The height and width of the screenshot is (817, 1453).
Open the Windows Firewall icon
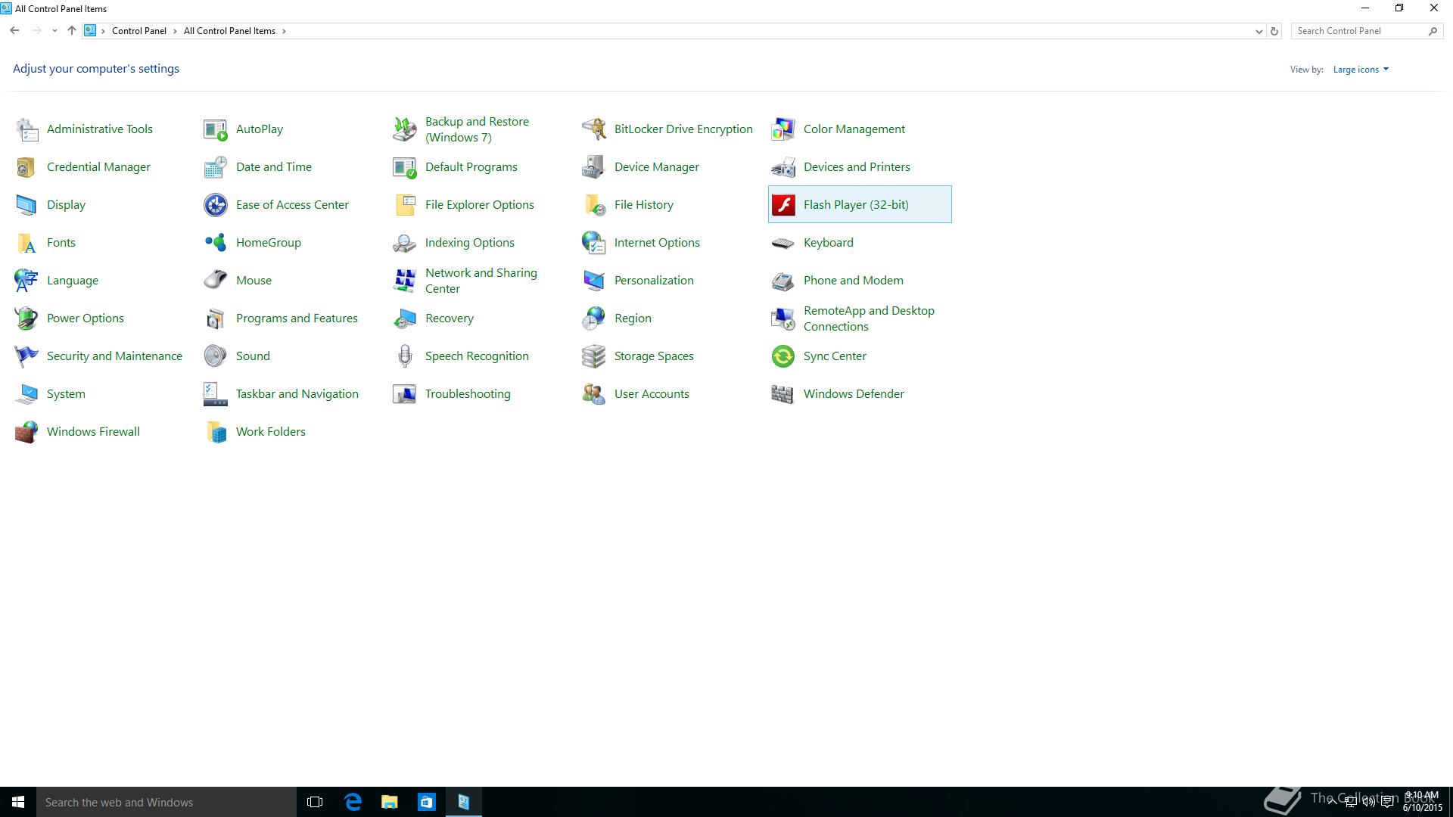pos(26,432)
